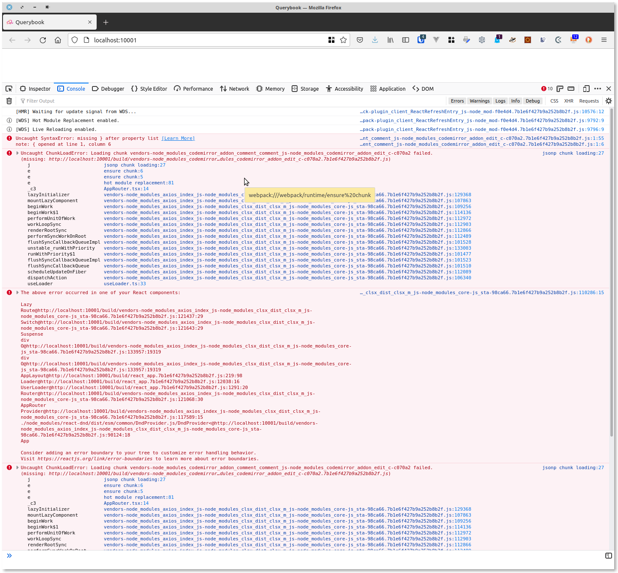This screenshot has width=618, height=573.
Task: Bookmark this page with star
Action: [x=343, y=40]
